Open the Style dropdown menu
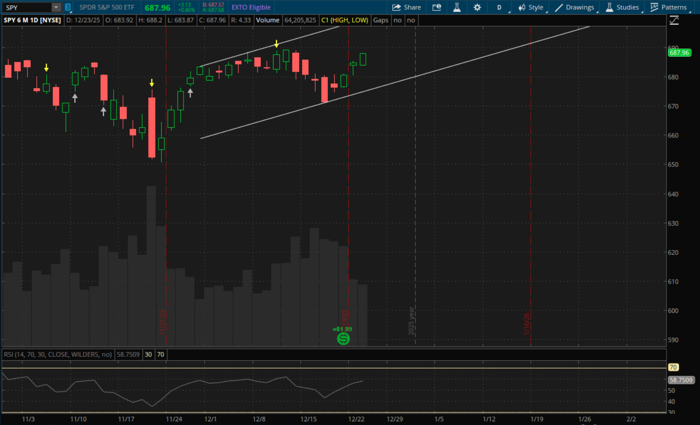Image resolution: width=700 pixels, height=425 pixels. pos(531,7)
